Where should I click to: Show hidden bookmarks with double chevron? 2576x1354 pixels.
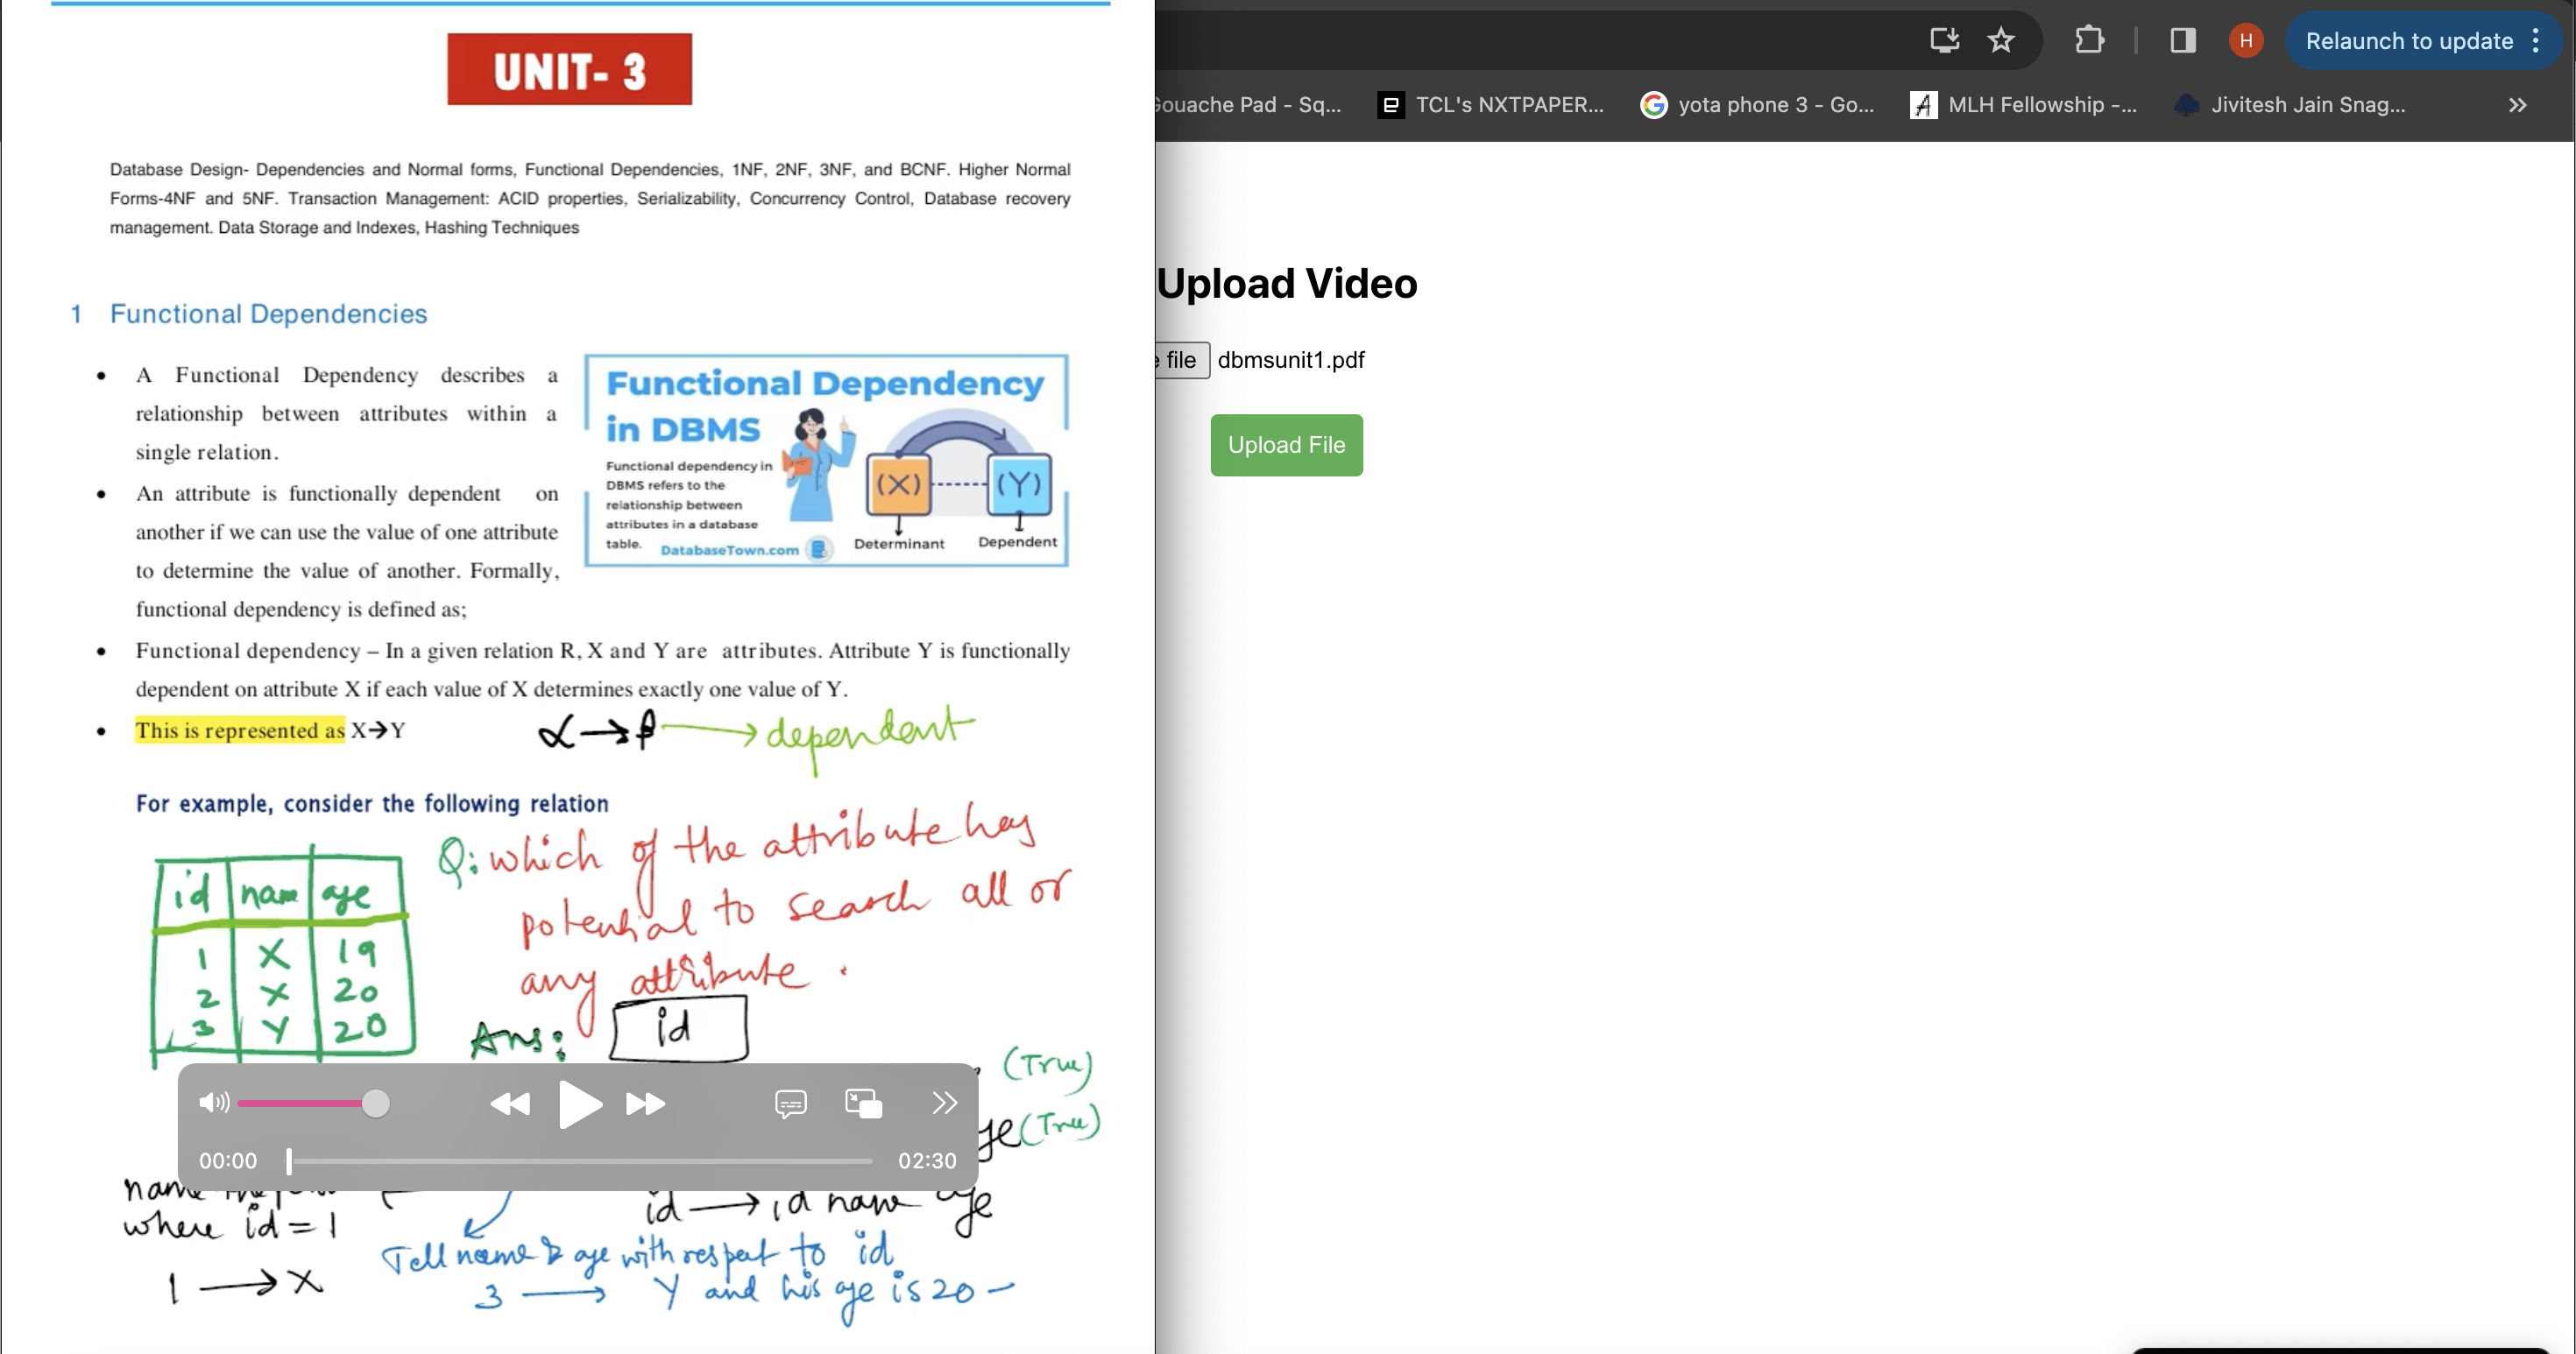click(2517, 105)
